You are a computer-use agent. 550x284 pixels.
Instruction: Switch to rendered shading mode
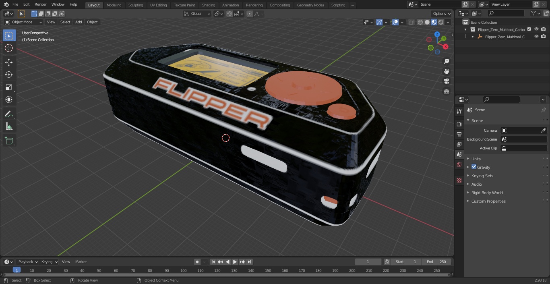(x=441, y=22)
